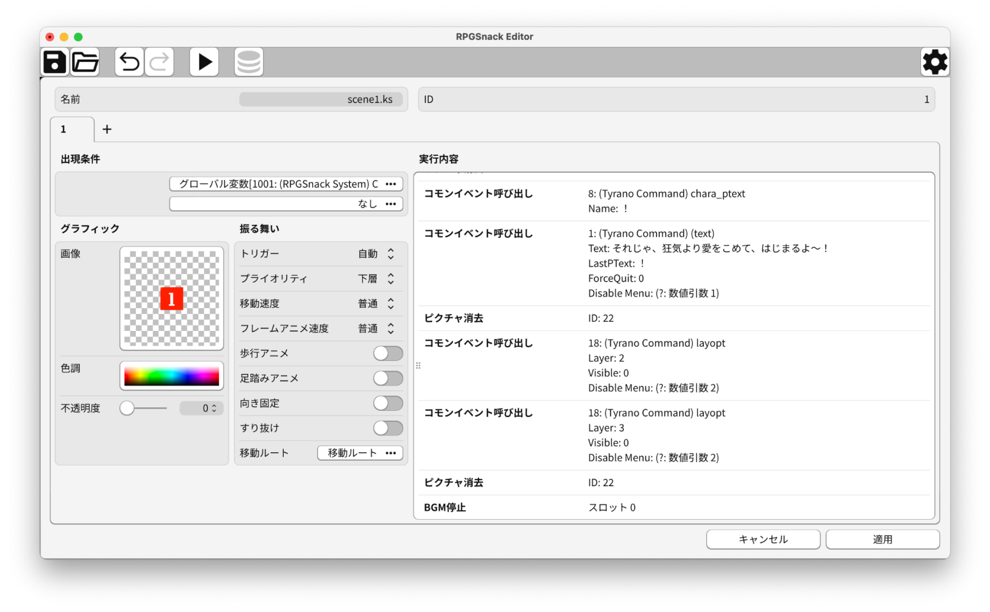Click the redo arrow icon
Screen dimensions: 990x612
pos(159,62)
